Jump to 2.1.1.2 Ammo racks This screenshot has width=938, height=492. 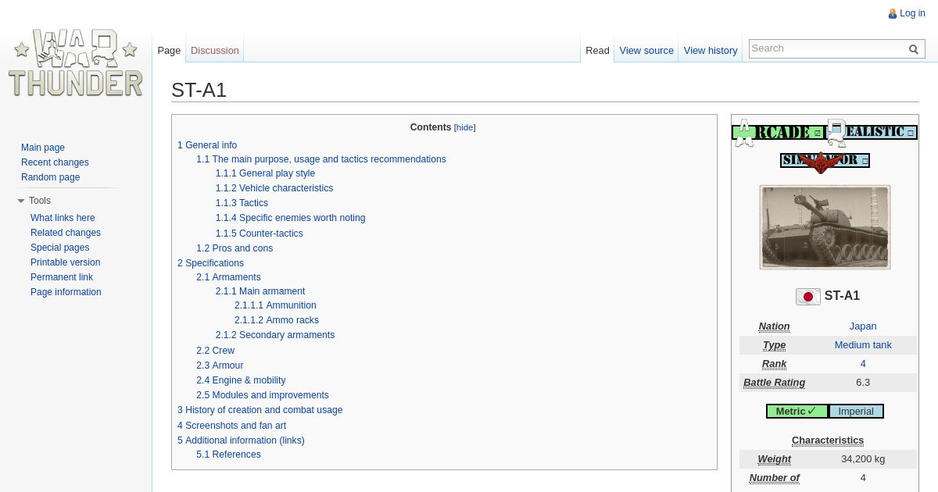[x=277, y=320]
